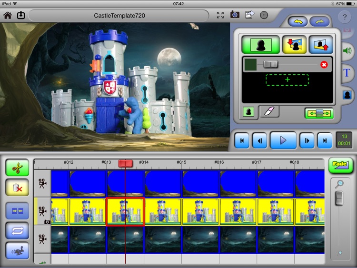357x268 pixels.
Task: Click the undo arrow button
Action: coord(298,21)
